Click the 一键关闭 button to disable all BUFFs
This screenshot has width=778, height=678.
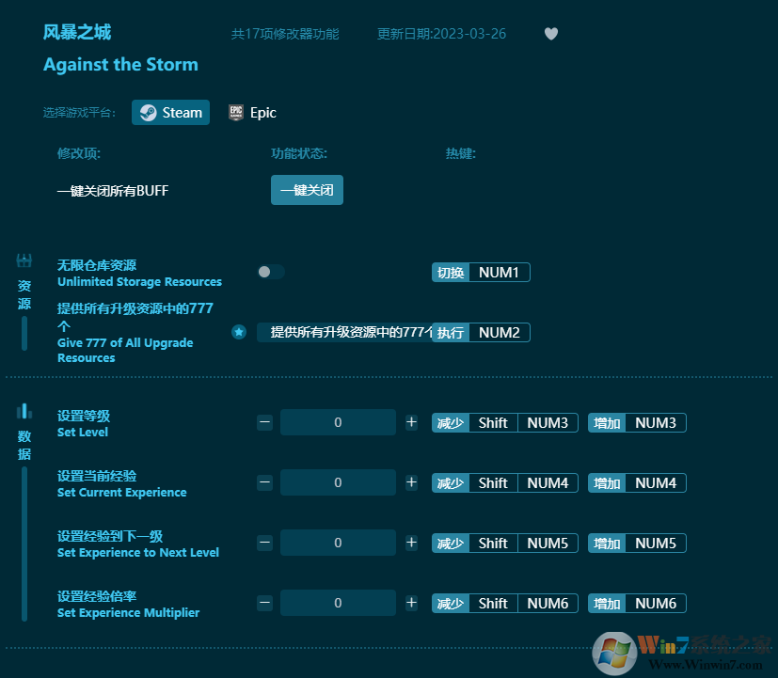click(x=307, y=189)
